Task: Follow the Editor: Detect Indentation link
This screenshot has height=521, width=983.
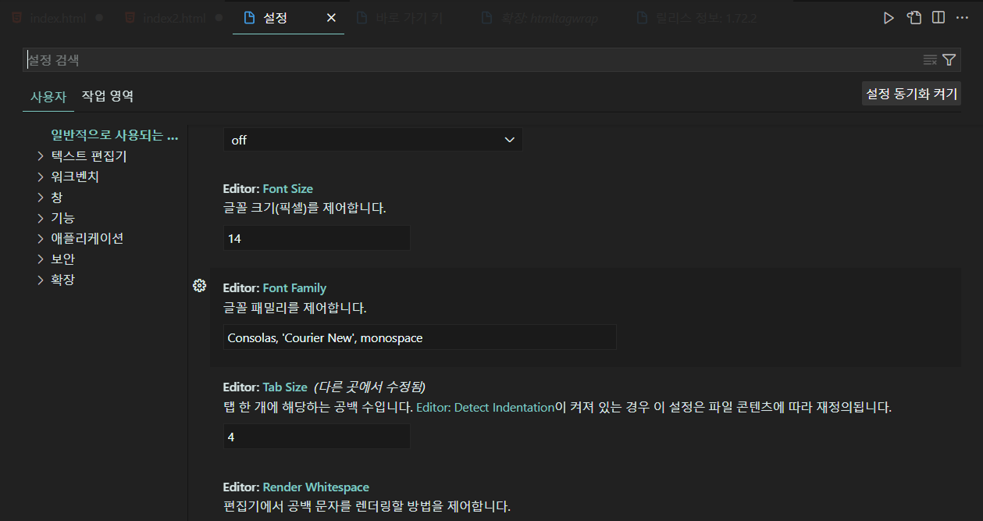Action: (x=486, y=407)
